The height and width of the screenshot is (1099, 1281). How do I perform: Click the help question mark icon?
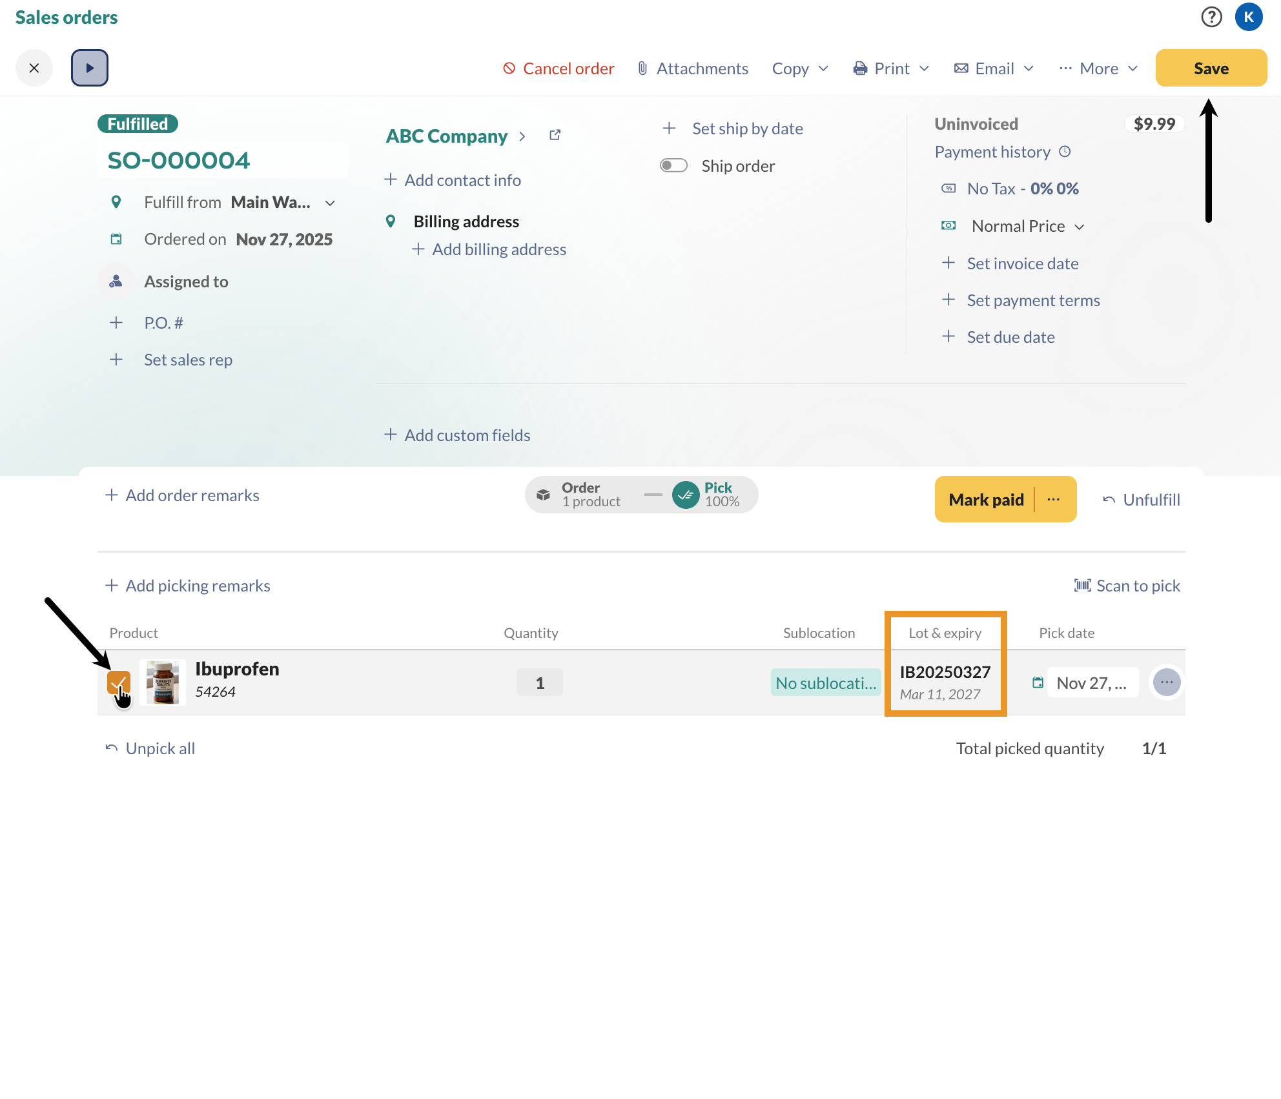coord(1211,17)
